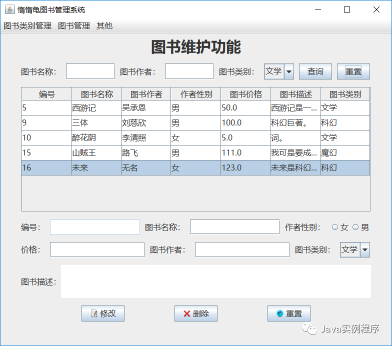The width and height of the screenshot is (392, 346).
Task: Click the ID cell showing 10
Action: tap(46, 138)
